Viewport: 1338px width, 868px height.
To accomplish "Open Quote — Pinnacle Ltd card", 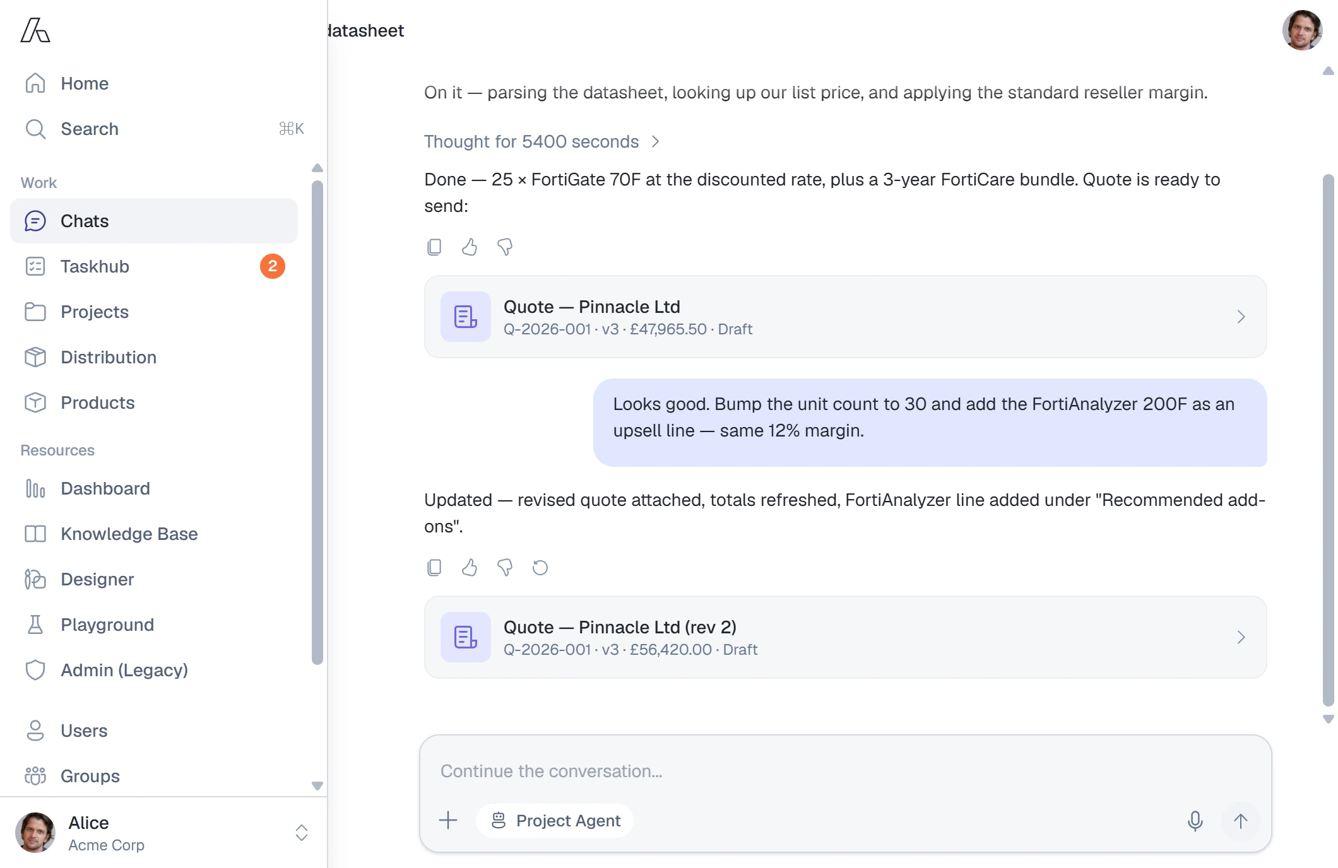I will pyautogui.click(x=846, y=317).
